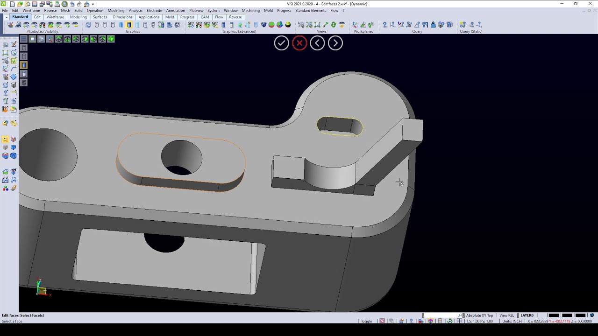Navigate back with the left arrow button
This screenshot has height=336, width=598.
tap(317, 42)
